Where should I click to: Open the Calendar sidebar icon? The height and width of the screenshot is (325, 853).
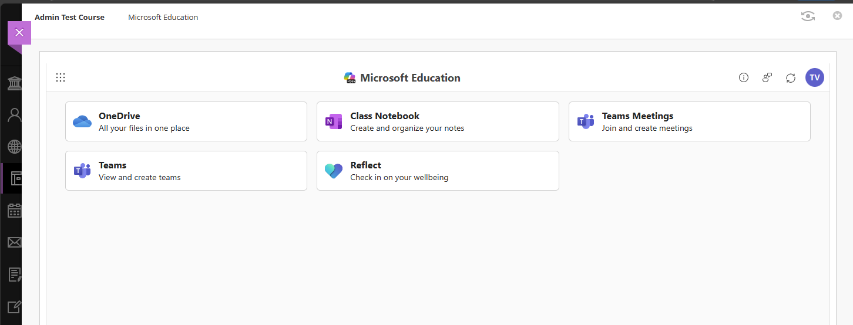(14, 211)
